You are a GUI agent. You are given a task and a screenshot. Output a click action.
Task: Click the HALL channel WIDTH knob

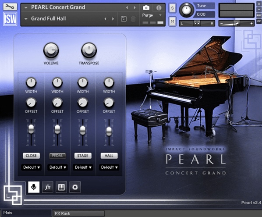(x=109, y=82)
